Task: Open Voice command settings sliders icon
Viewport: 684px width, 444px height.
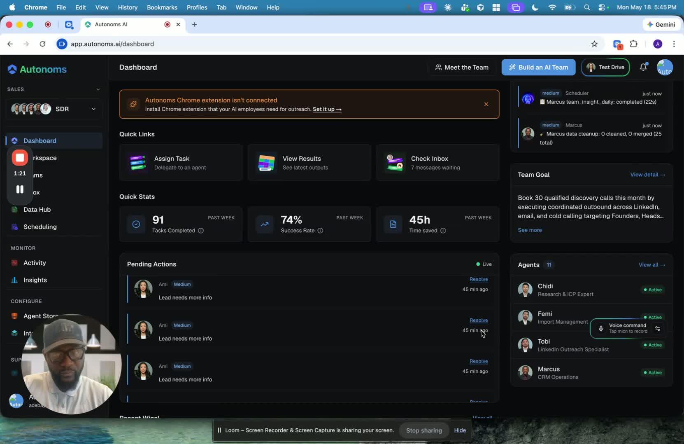Action: (658, 328)
